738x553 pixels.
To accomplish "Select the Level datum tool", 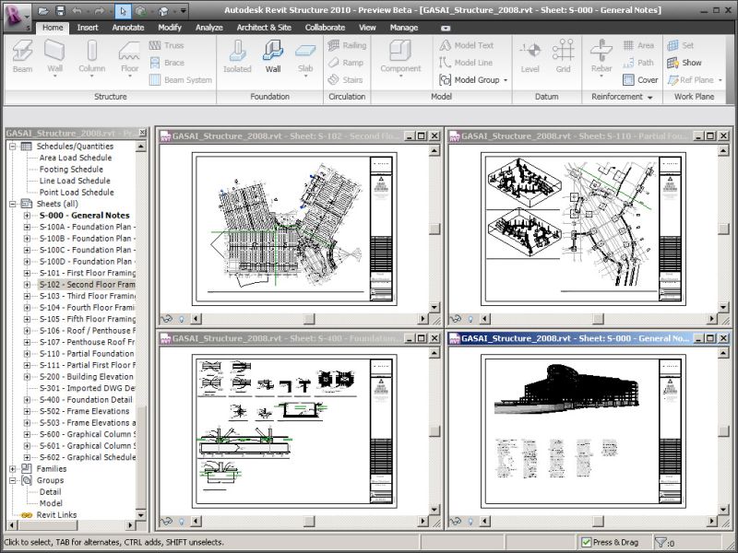I will (x=530, y=56).
